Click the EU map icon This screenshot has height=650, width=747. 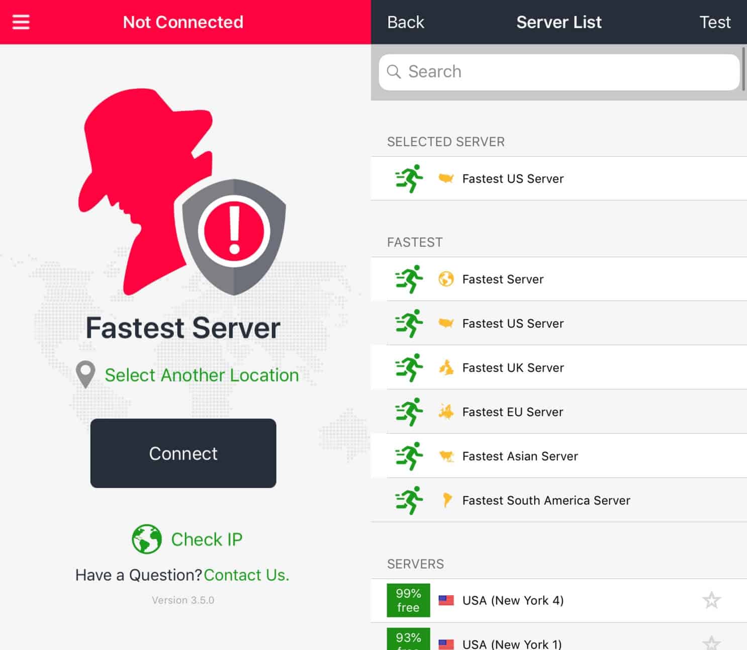click(x=446, y=412)
